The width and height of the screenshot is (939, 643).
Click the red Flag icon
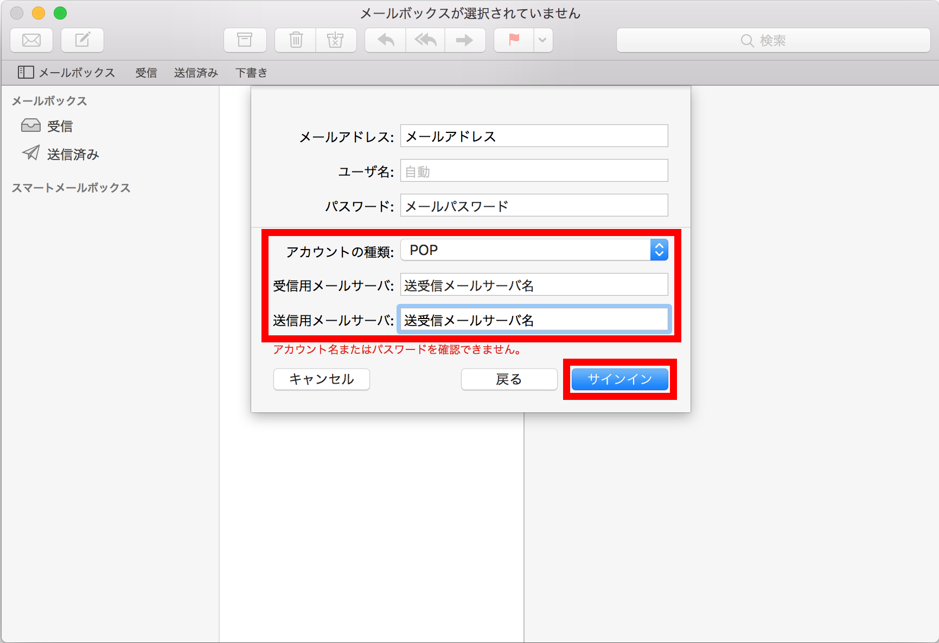tap(512, 40)
